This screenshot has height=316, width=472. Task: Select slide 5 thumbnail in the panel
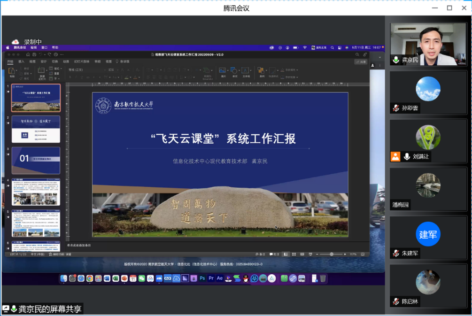coord(36,223)
